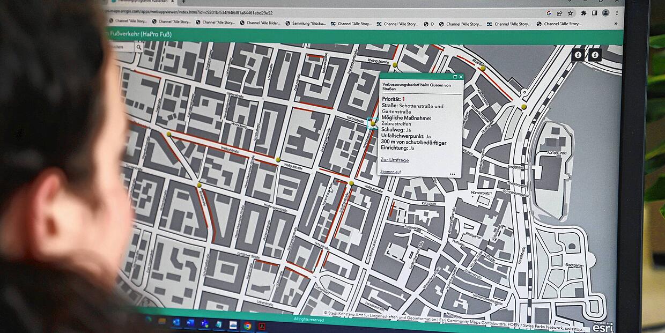The width and height of the screenshot is (665, 333).
Task: Close the Schottenstraße info popup
Action: tap(461, 77)
